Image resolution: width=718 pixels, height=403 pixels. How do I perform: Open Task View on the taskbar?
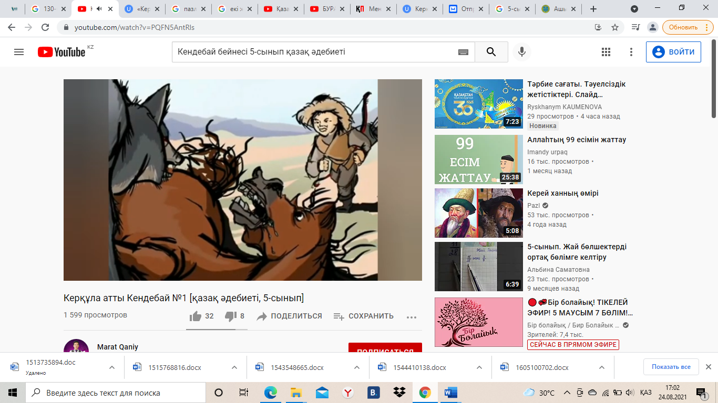244,393
